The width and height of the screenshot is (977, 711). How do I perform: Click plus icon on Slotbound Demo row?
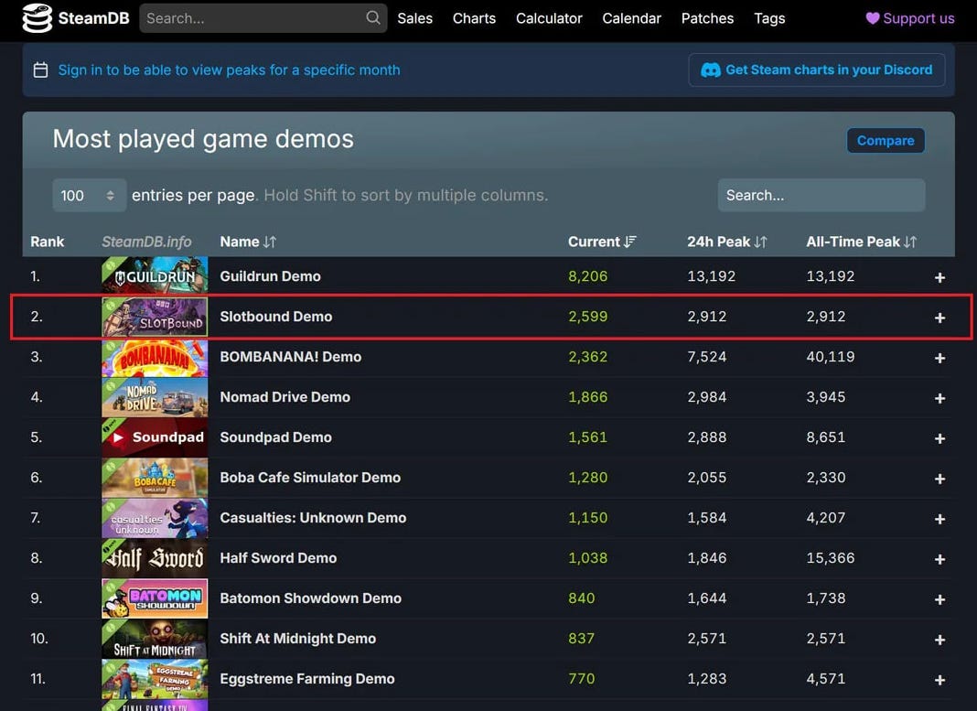(x=939, y=318)
